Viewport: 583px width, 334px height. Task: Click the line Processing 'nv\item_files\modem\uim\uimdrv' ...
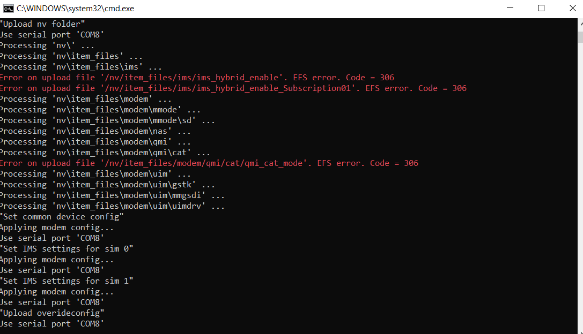[112, 206]
